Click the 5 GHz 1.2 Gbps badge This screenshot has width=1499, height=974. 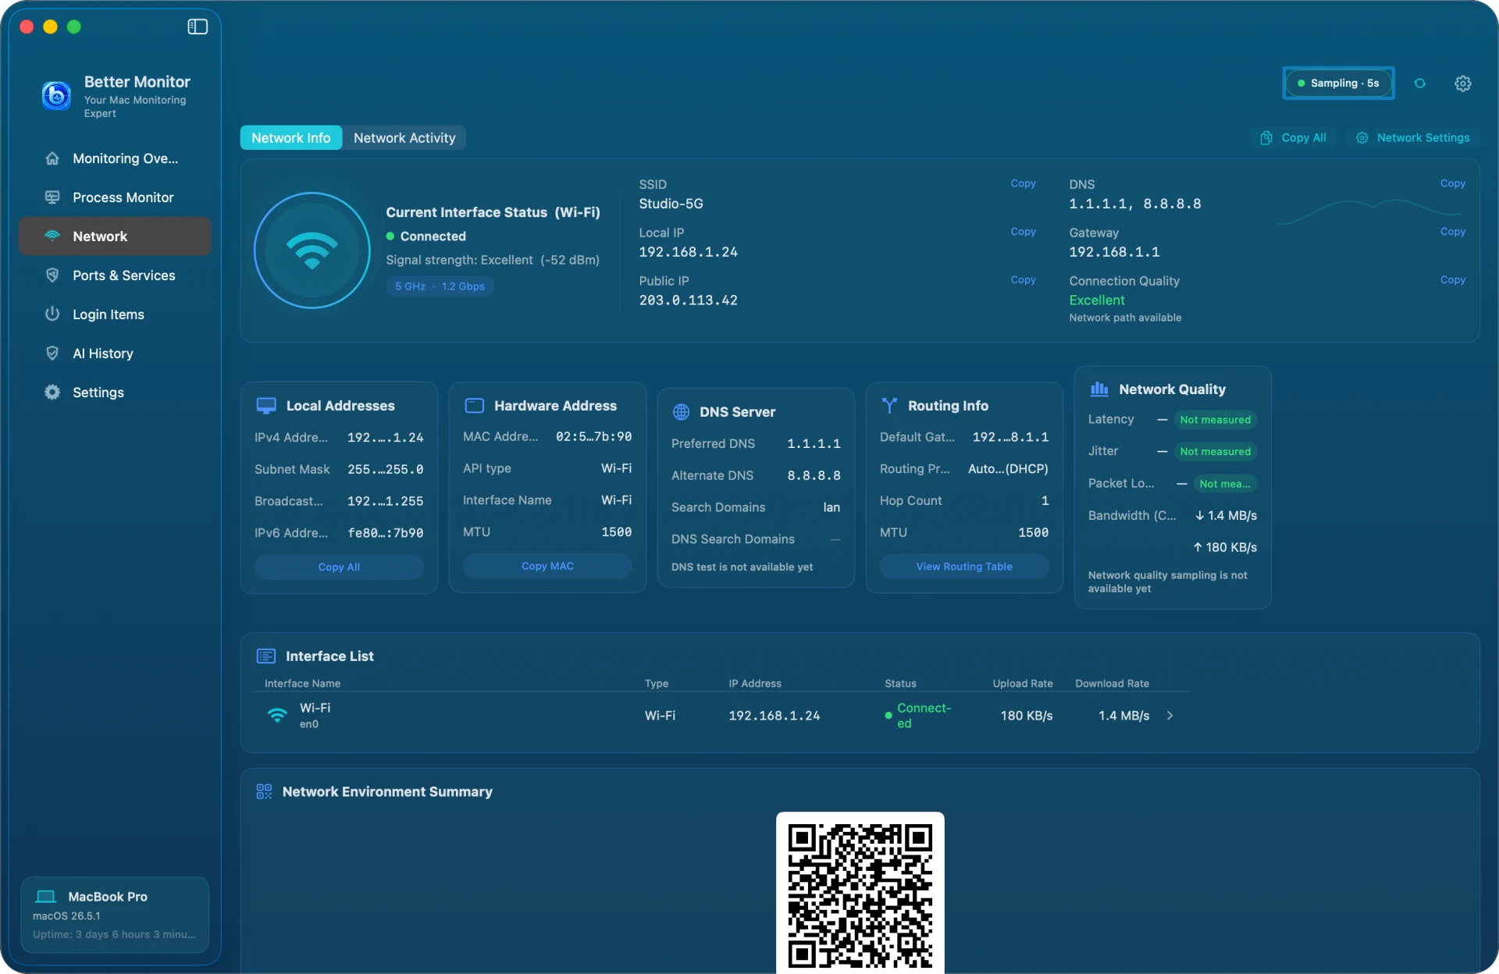(x=440, y=286)
